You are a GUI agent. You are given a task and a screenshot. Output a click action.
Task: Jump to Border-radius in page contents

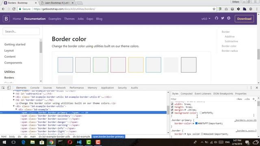[x=230, y=51]
